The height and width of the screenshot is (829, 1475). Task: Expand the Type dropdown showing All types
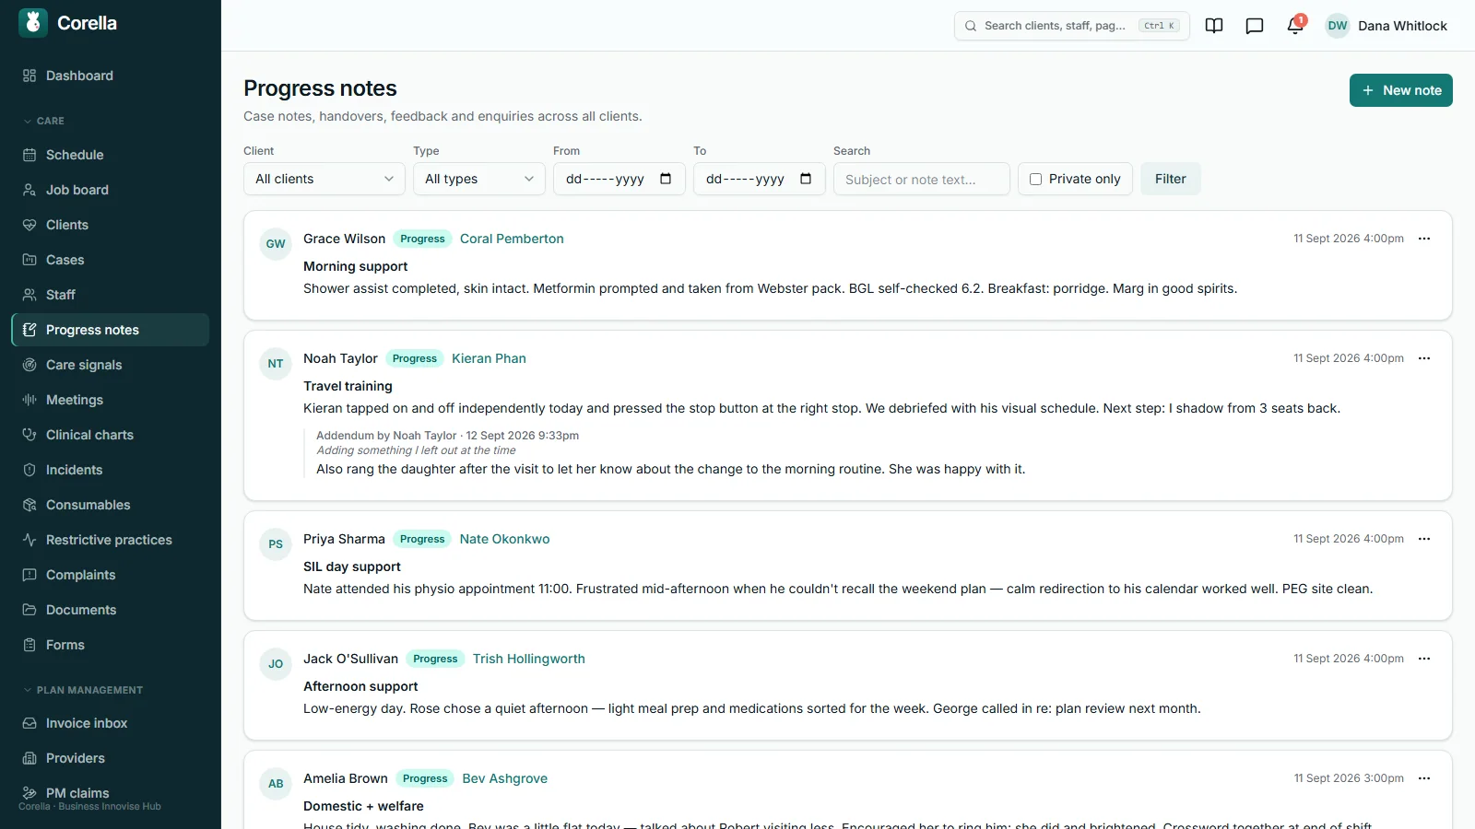tap(479, 179)
